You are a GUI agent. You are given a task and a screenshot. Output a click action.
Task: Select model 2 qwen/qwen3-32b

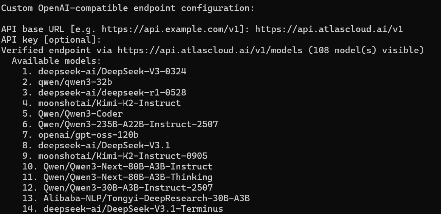coord(75,82)
